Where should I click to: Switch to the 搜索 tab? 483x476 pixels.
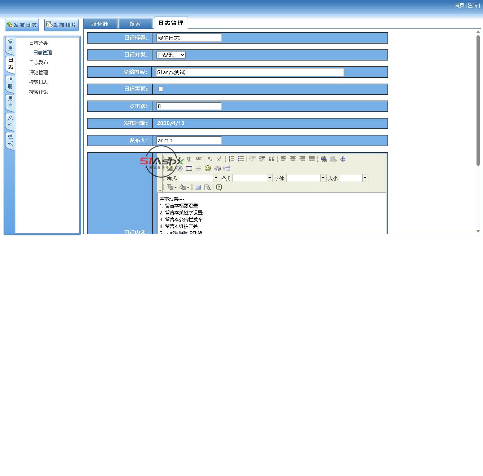[135, 23]
